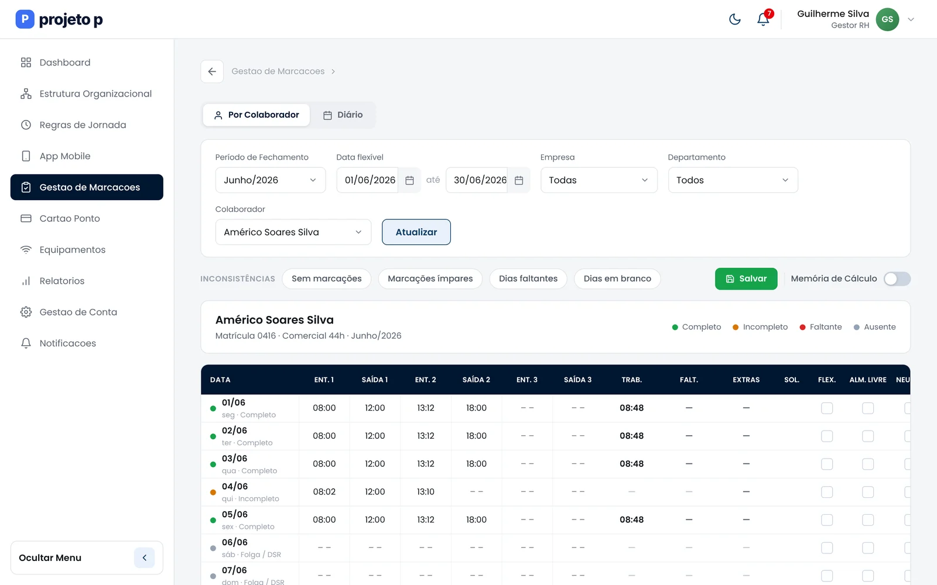Open Estrutura Organizacional in sidebar

point(87,94)
